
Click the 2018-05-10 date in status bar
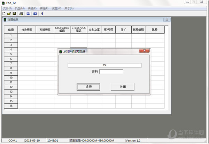click(32, 141)
